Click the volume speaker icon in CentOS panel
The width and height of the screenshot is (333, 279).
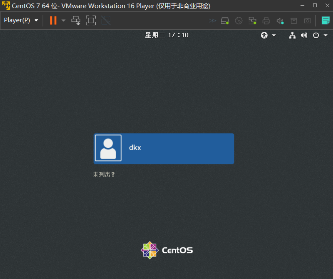[x=304, y=35]
